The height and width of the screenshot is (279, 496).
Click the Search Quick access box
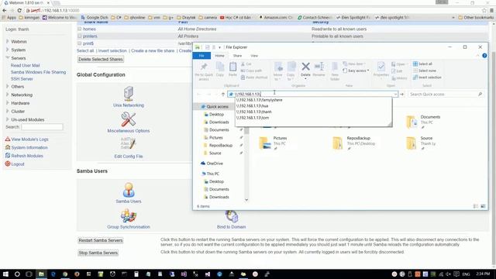[x=446, y=95]
